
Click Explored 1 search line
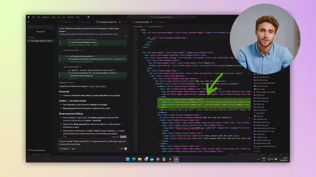(67, 83)
